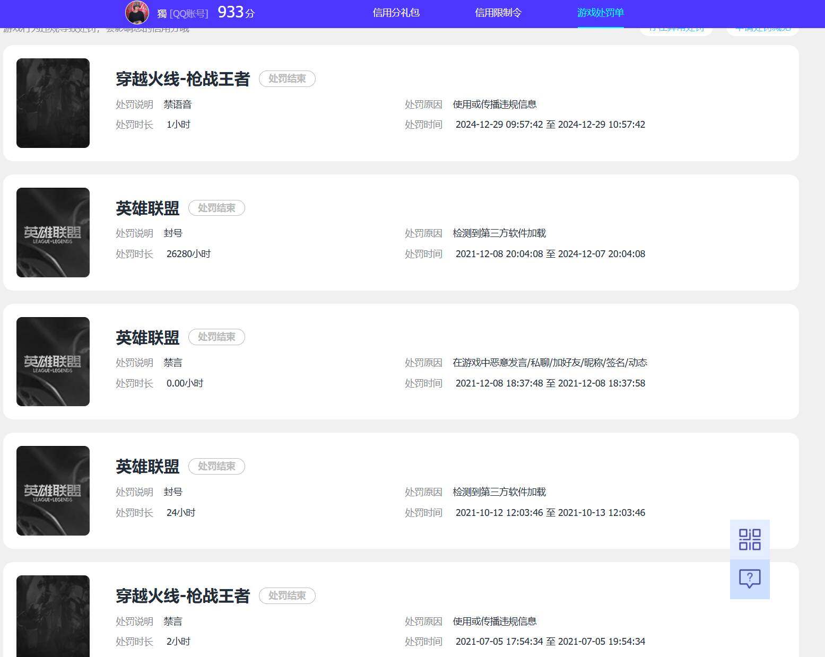The height and width of the screenshot is (657, 825).
Task: Click 英雄联盟 title of 24小时 card
Action: pyautogui.click(x=147, y=467)
